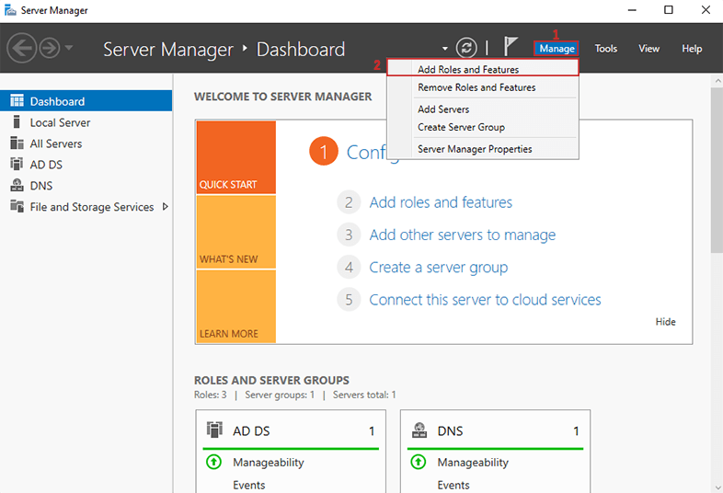723x493 pixels.
Task: Select All Servers label in the sidebar
Action: click(x=56, y=143)
